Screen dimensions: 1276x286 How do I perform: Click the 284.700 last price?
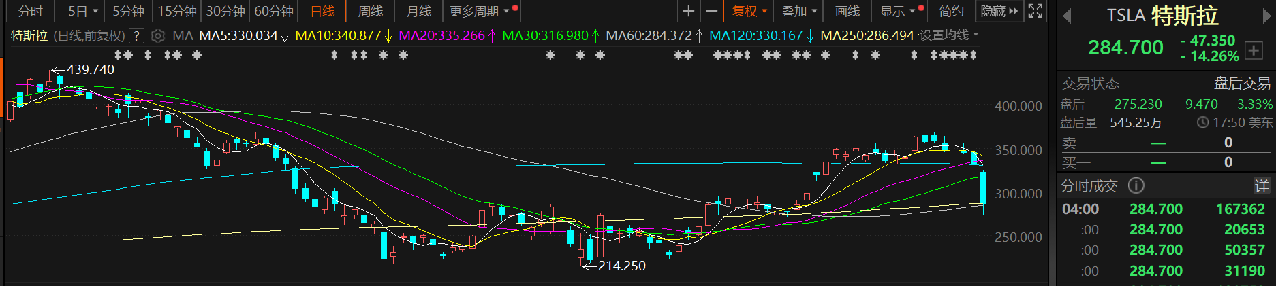click(x=1125, y=48)
